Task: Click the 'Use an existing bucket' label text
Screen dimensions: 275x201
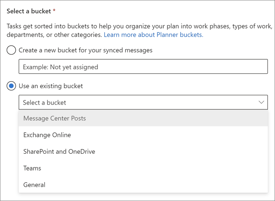Action: click(x=51, y=86)
